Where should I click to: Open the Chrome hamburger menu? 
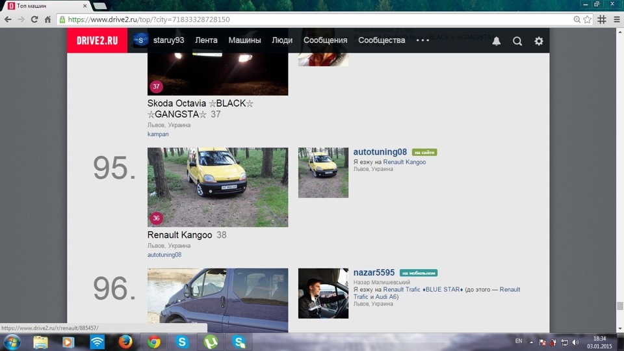point(616,19)
